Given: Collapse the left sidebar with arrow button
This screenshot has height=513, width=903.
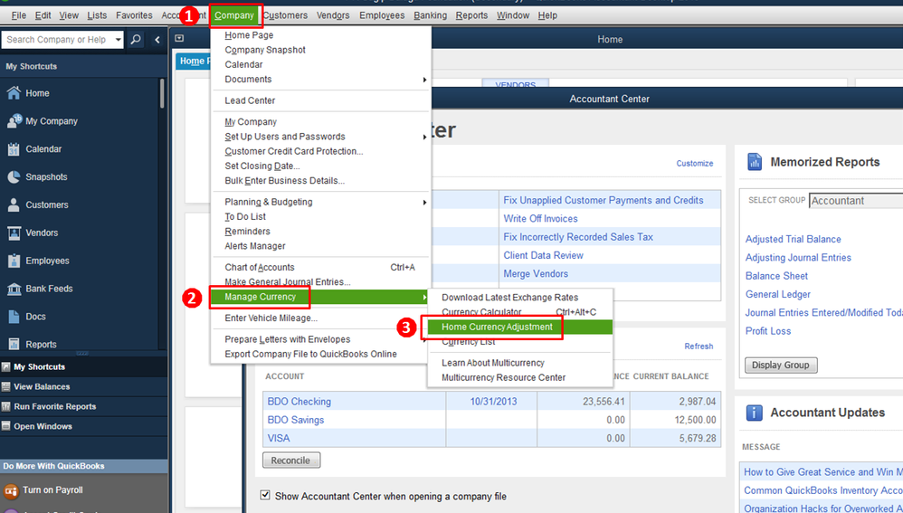Looking at the screenshot, I should click(157, 39).
